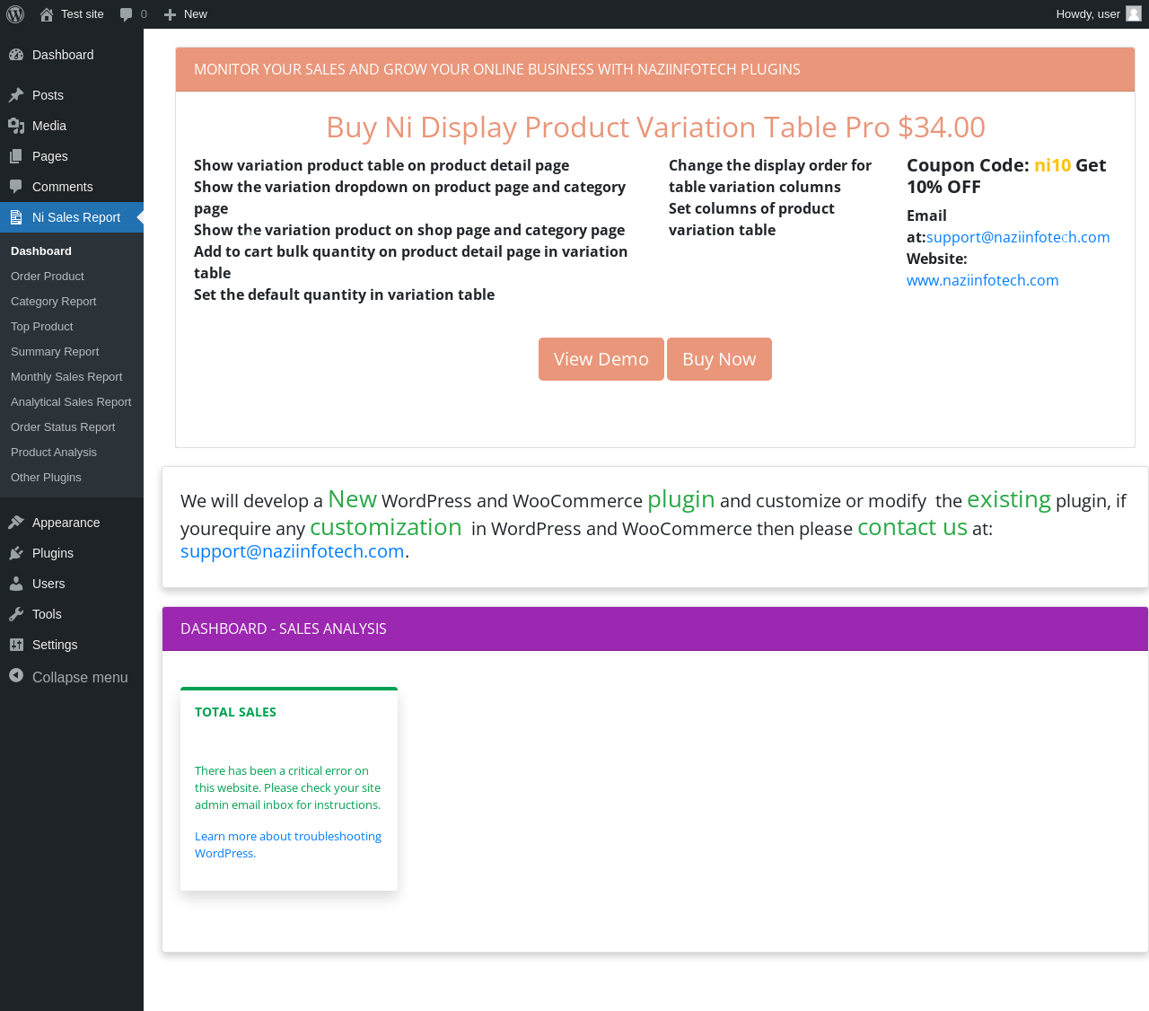Viewport: 1149px width, 1011px height.
Task: Open Order Product report submenu
Action: click(x=48, y=277)
